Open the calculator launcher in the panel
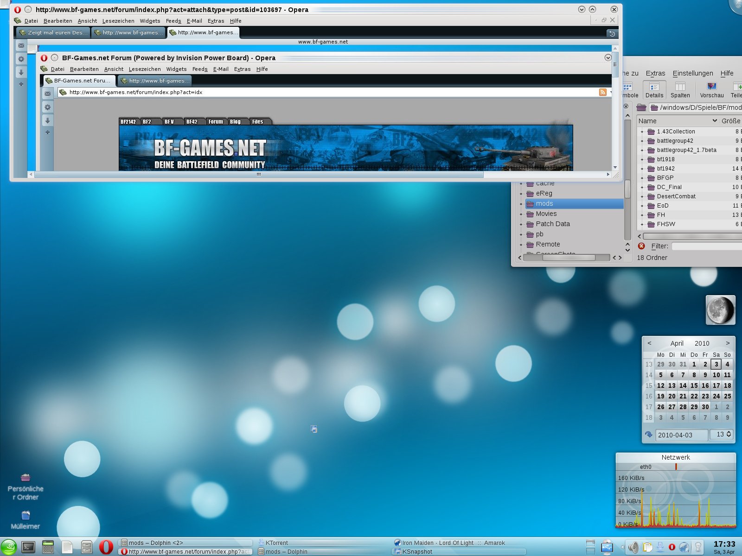 (48, 547)
